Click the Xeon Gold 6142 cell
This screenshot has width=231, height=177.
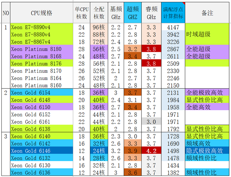(42, 143)
